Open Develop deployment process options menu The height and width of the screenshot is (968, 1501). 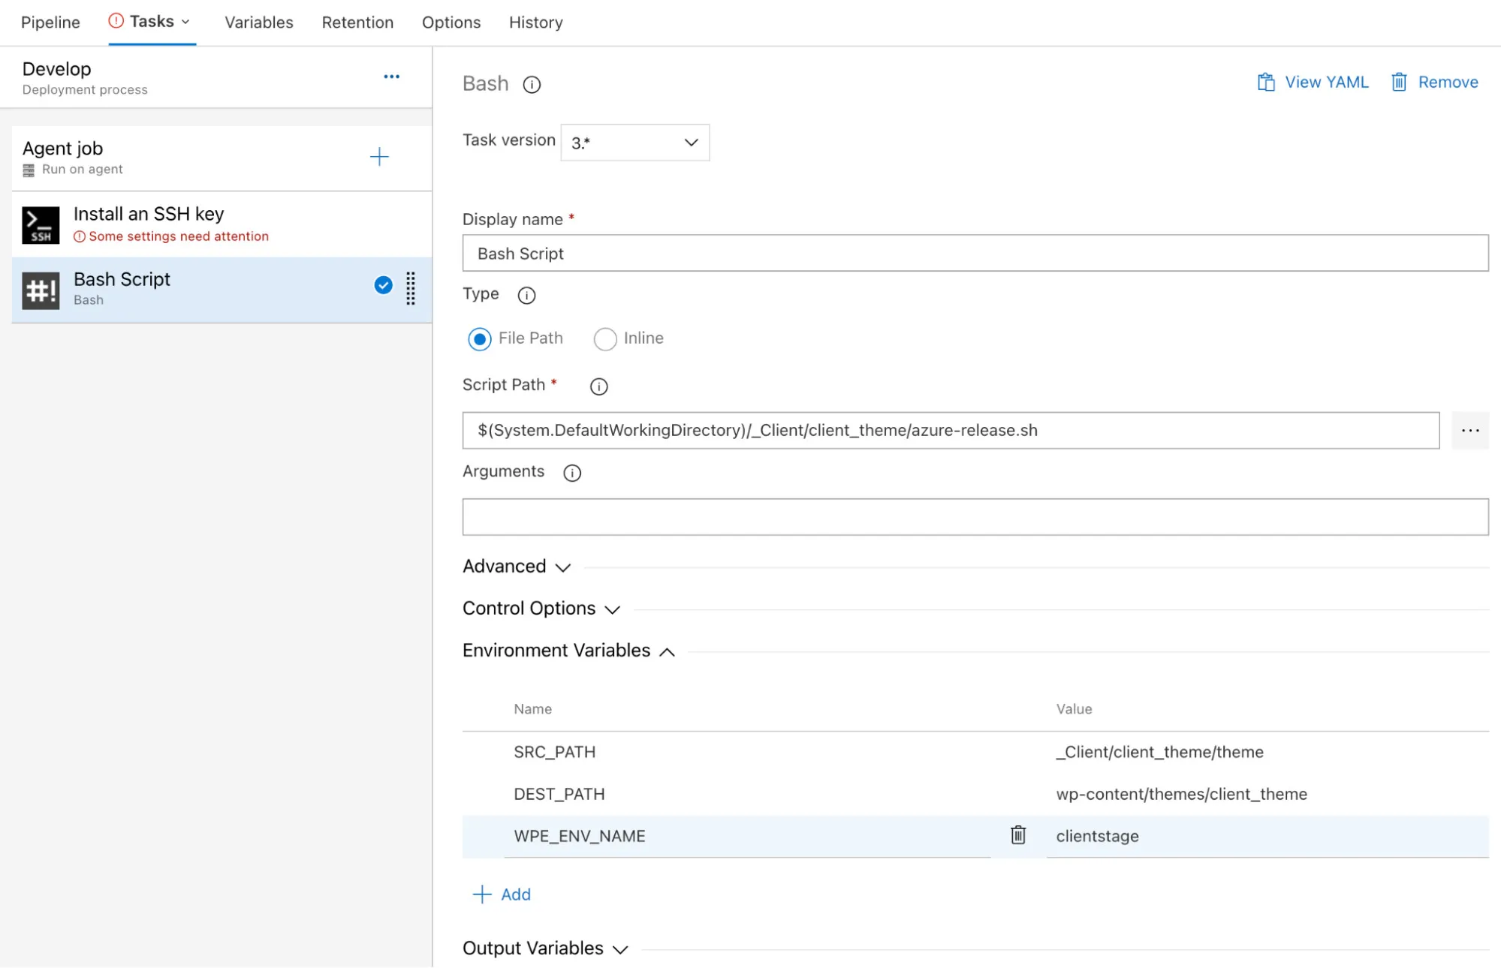[391, 76]
